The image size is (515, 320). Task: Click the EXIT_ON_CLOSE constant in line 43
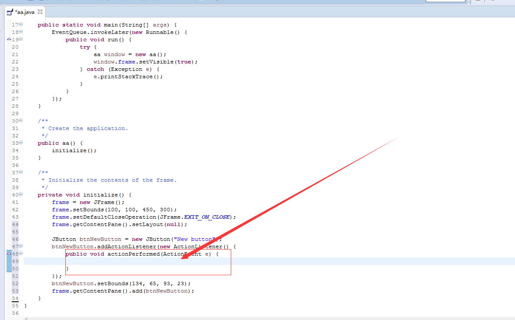pos(207,217)
